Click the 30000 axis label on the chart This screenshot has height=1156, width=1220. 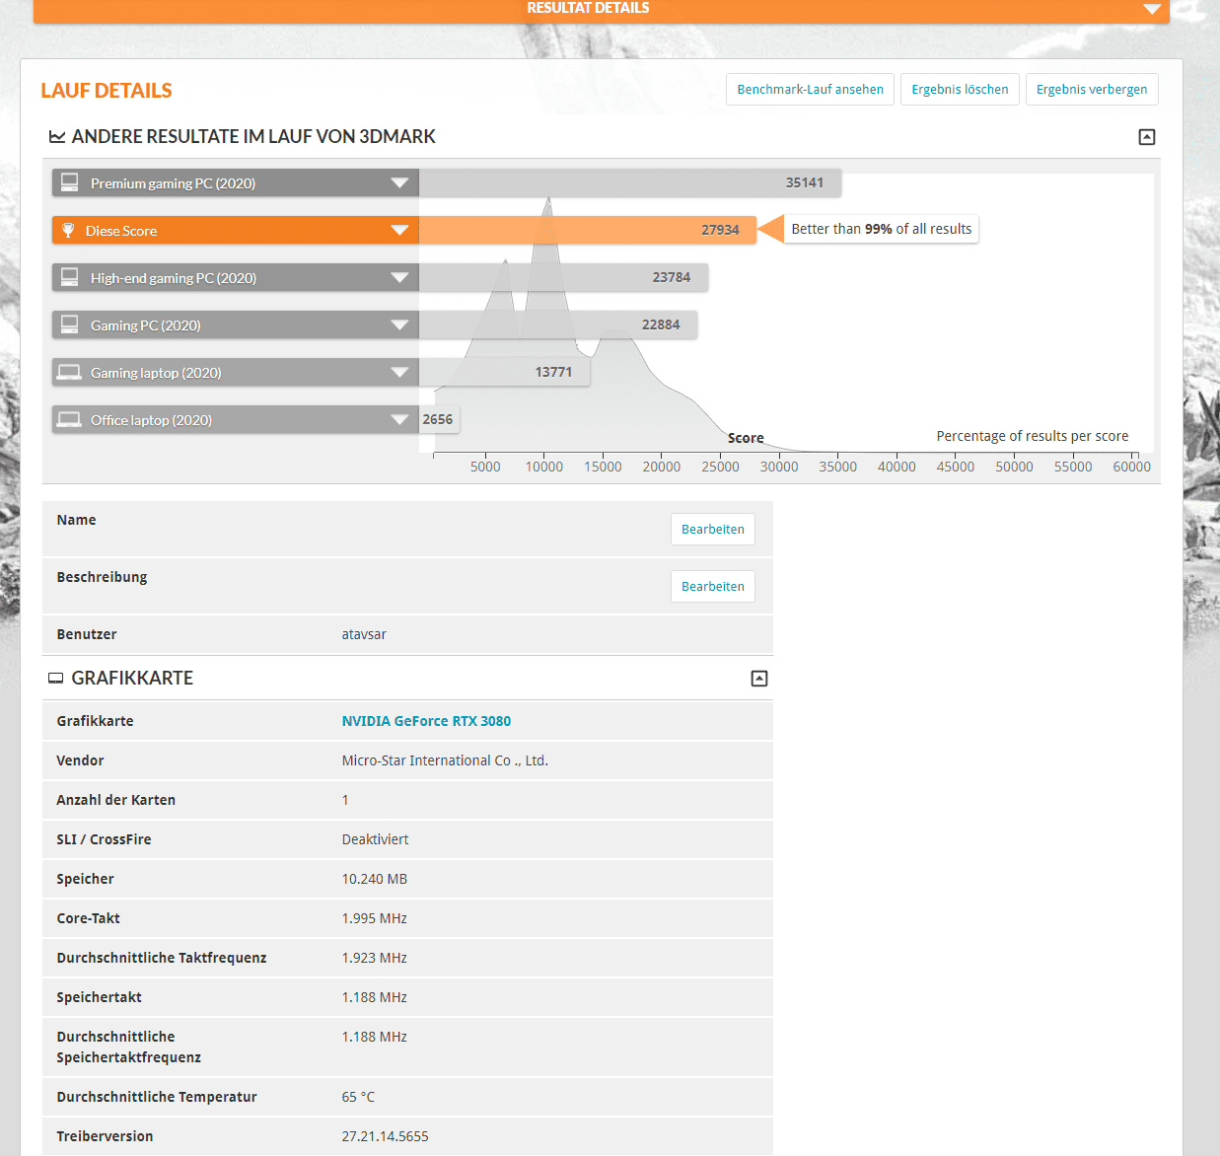pos(779,467)
